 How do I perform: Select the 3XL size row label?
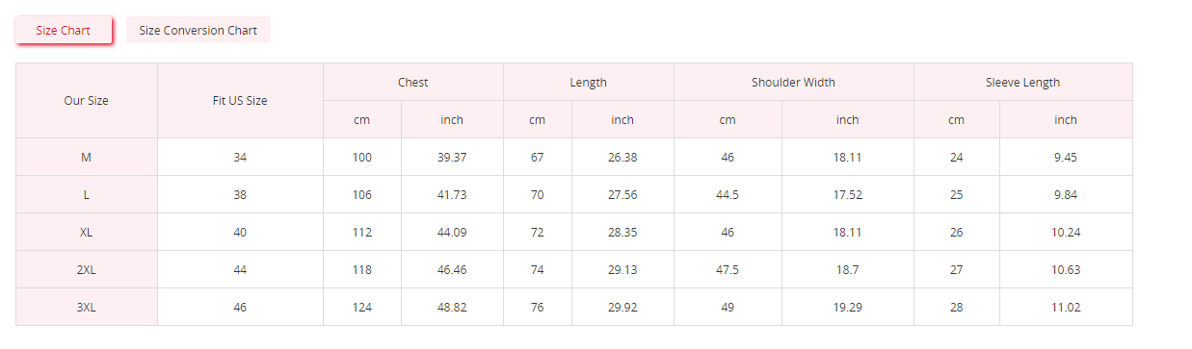coord(87,307)
